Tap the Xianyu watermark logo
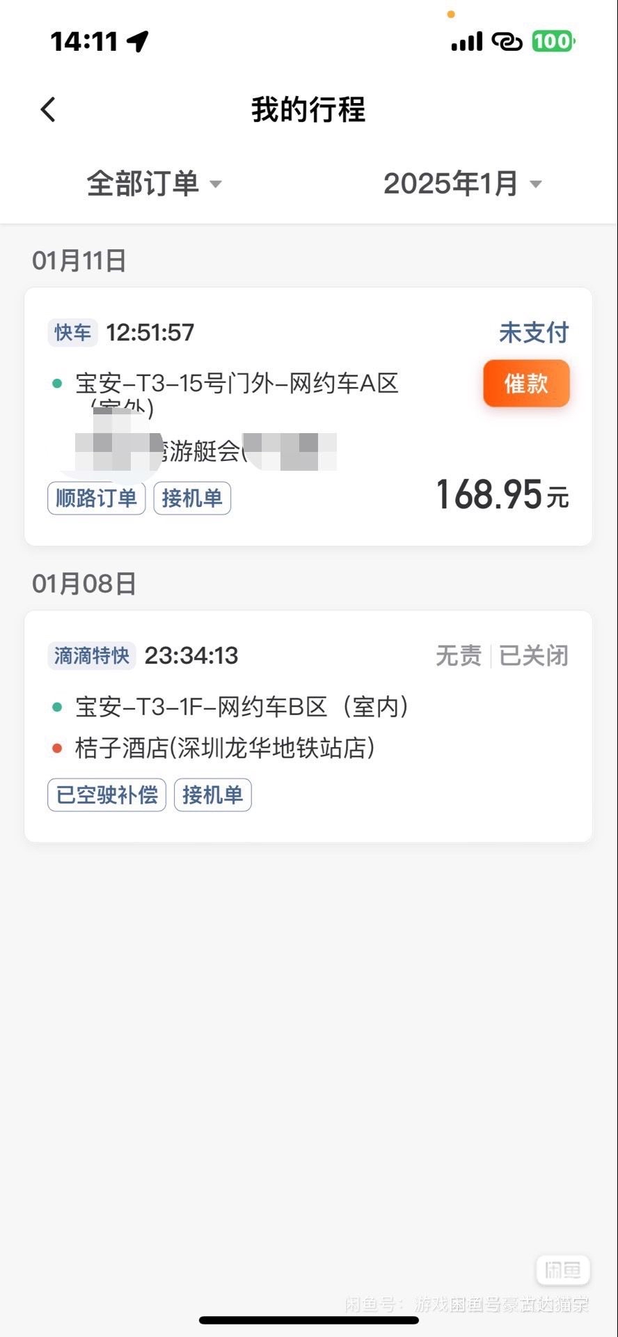The width and height of the screenshot is (618, 1337). tap(562, 1270)
